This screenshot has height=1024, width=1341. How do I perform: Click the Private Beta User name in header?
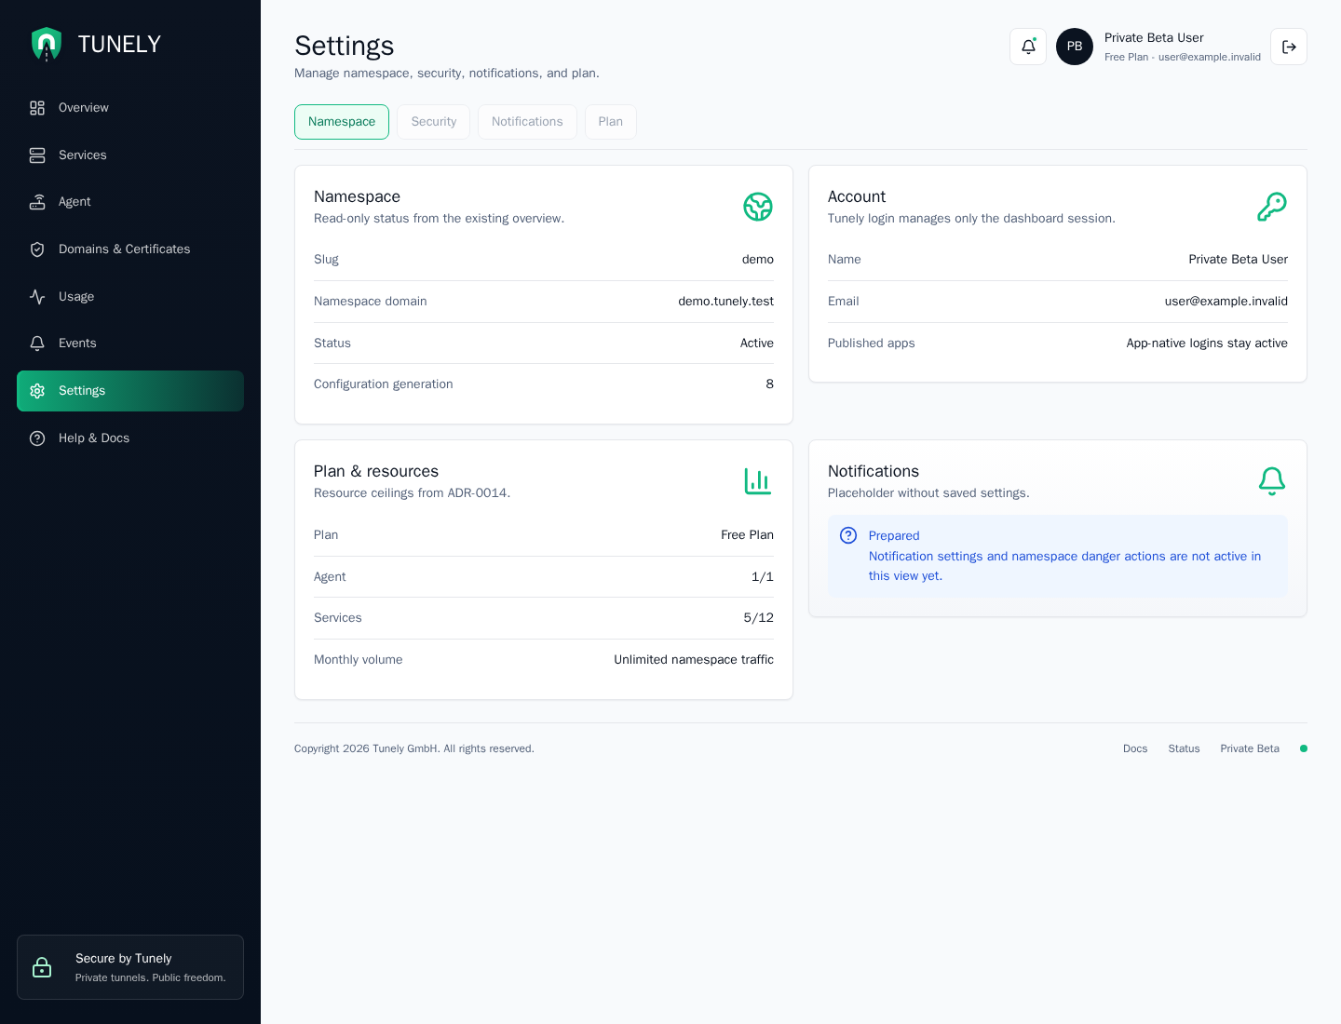point(1154,38)
